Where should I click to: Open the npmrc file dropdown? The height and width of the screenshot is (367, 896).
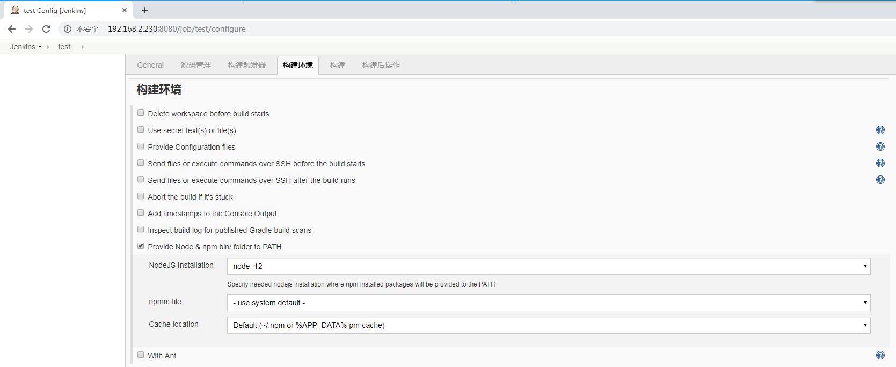tap(549, 303)
